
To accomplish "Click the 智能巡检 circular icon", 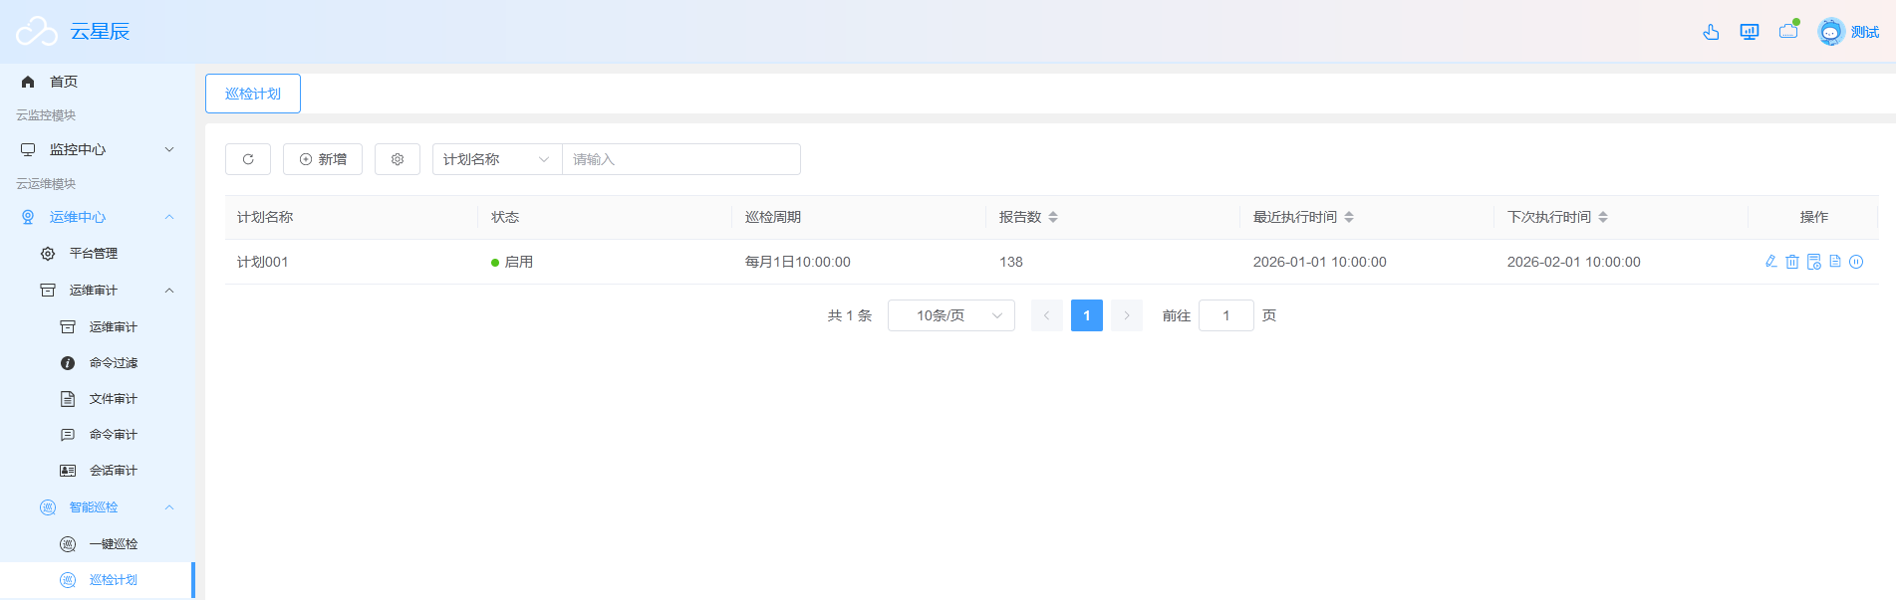I will pos(48,507).
